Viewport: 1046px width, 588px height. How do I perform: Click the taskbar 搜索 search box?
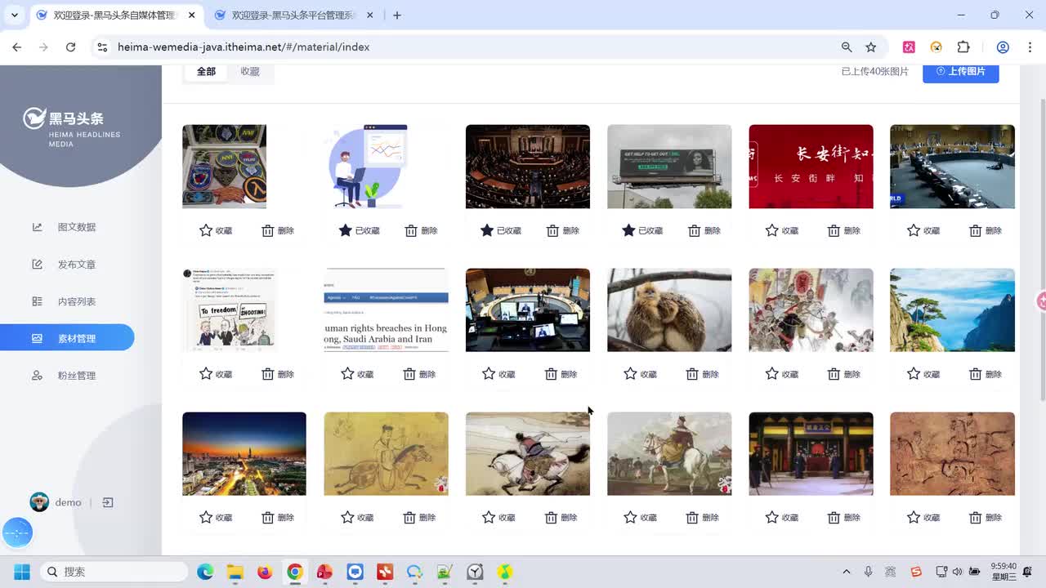pos(114,572)
